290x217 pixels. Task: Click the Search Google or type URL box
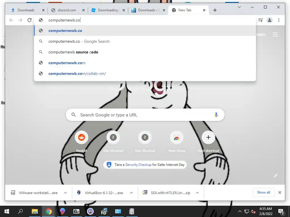click(x=145, y=115)
